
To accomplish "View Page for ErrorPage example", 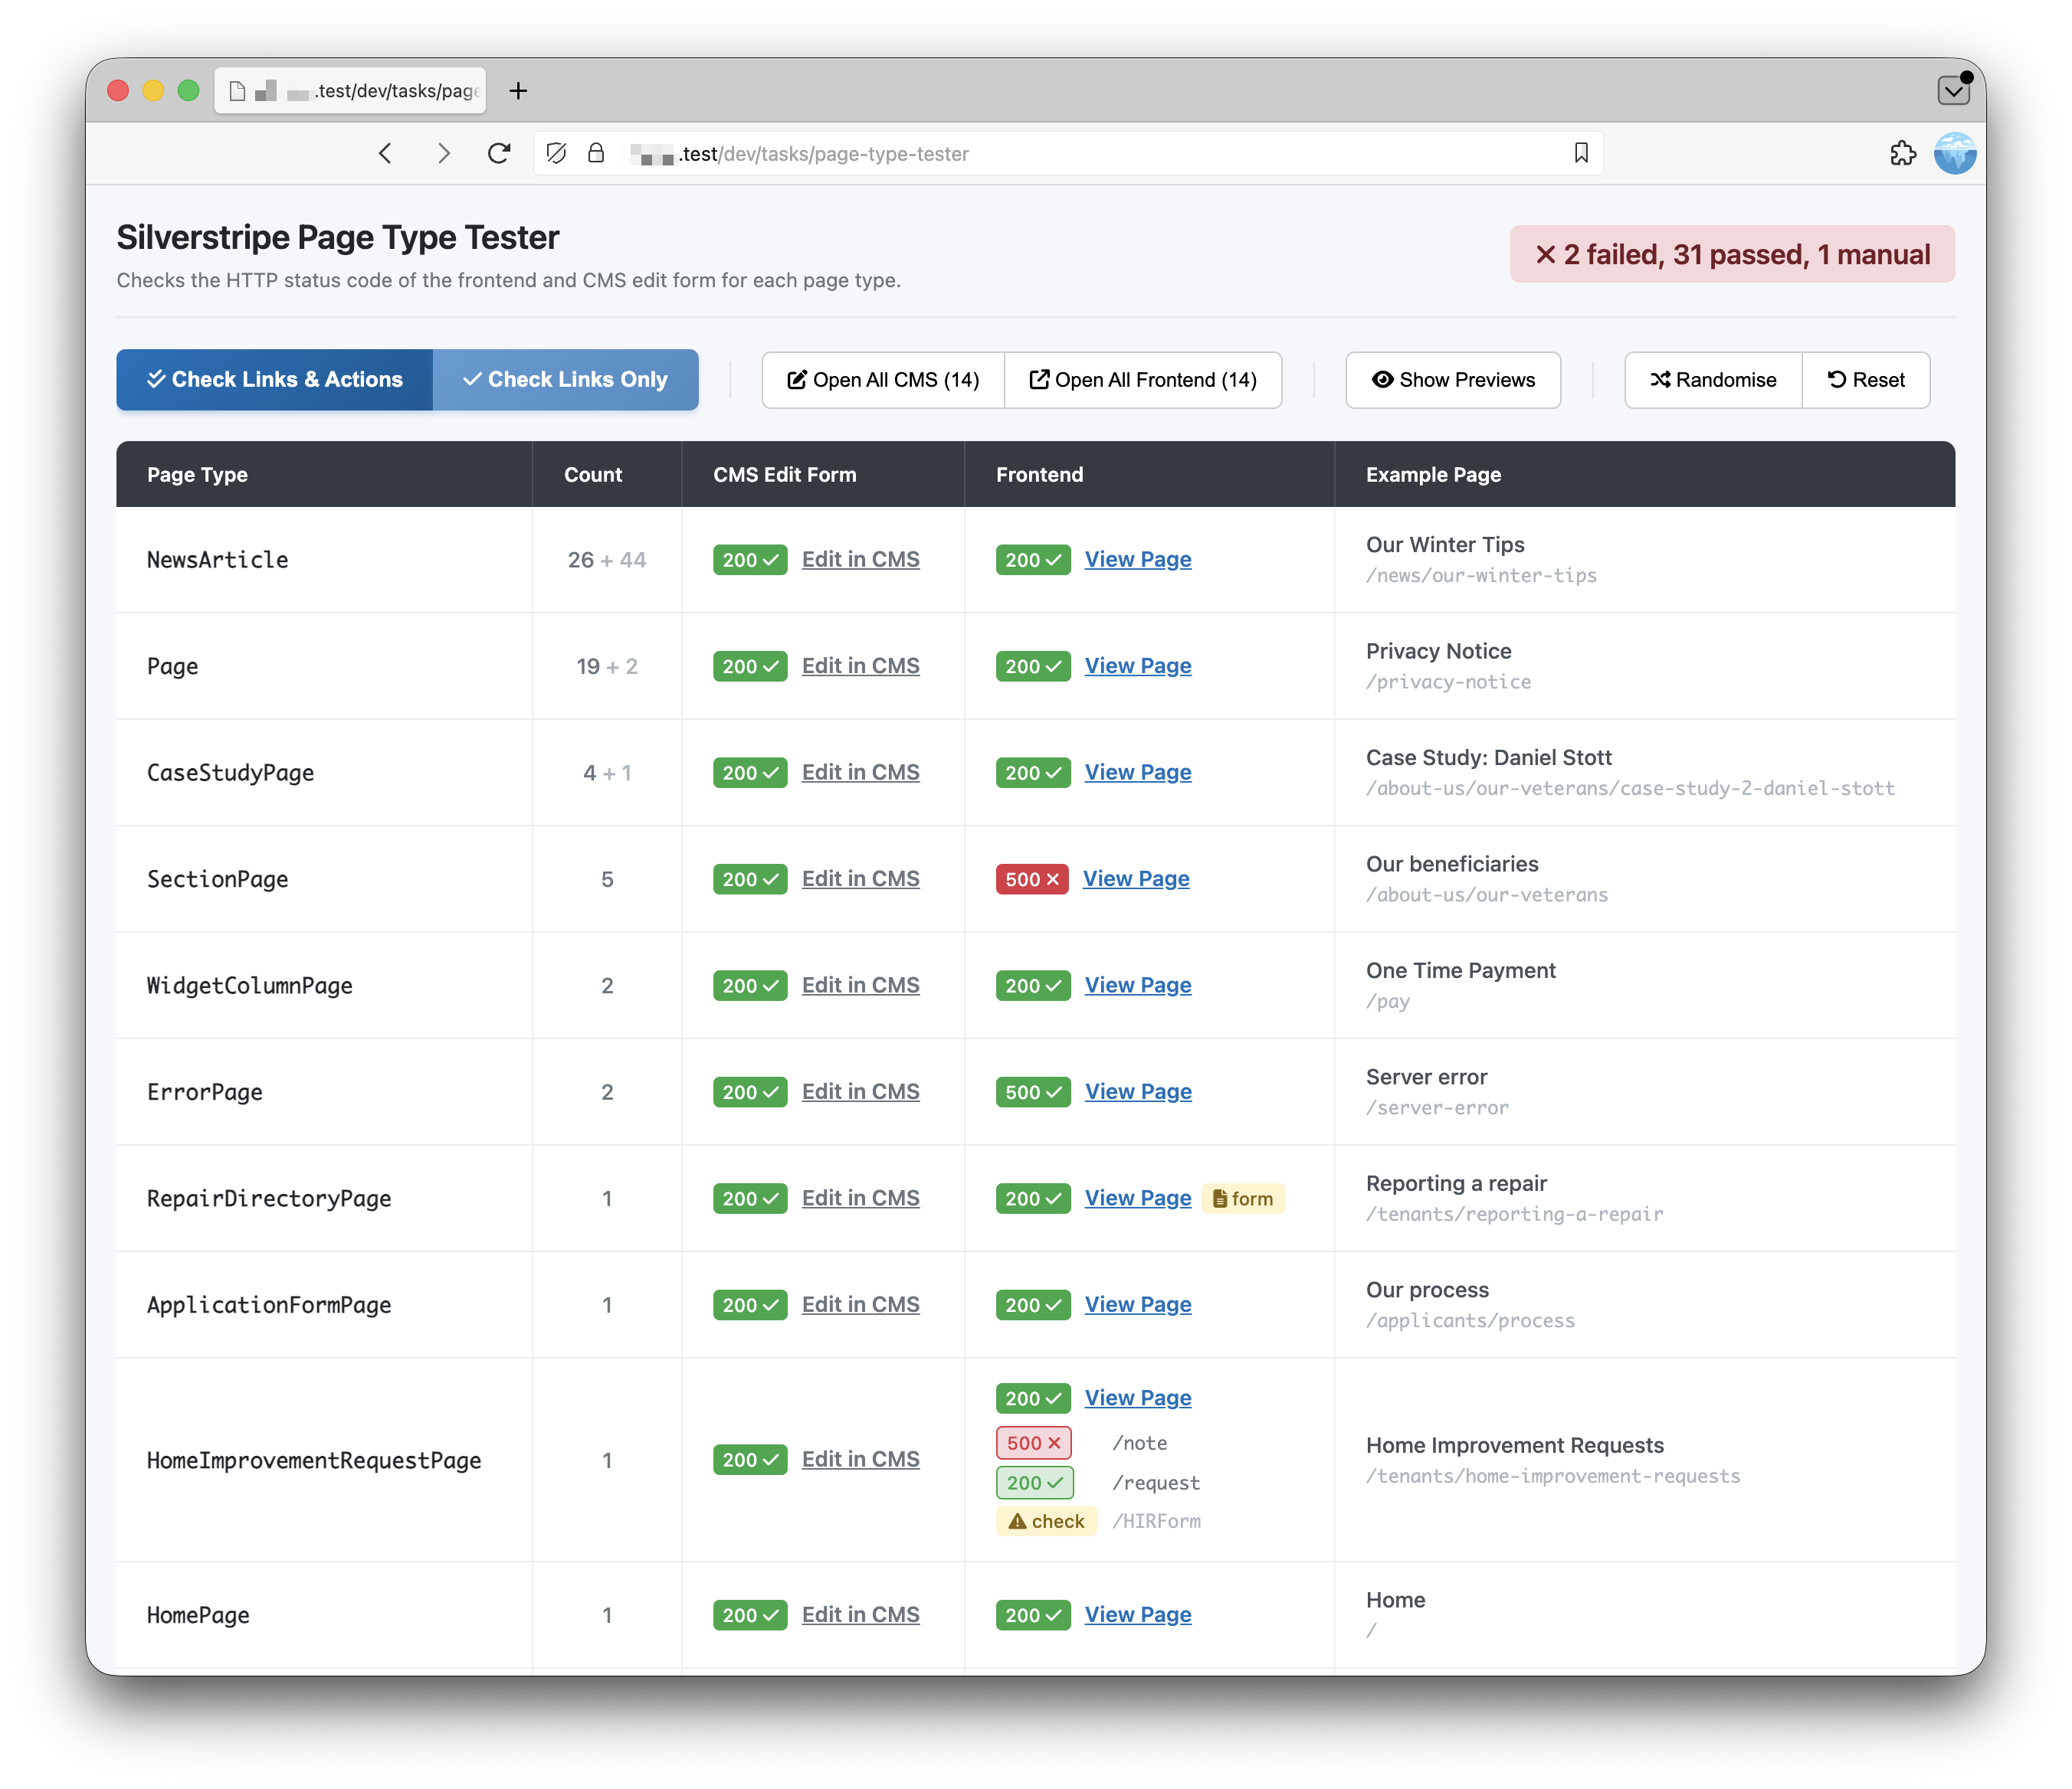I will click(1138, 1091).
